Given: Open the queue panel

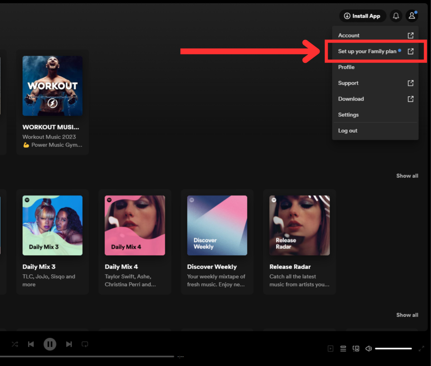Looking at the screenshot, I should pyautogui.click(x=343, y=348).
